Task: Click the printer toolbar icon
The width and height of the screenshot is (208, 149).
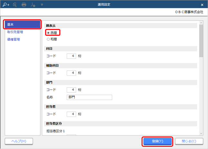Action: coord(24,5)
